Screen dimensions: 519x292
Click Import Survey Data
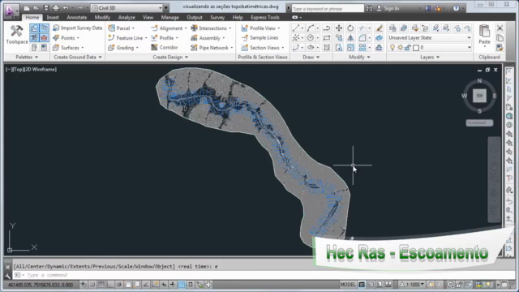coord(78,28)
